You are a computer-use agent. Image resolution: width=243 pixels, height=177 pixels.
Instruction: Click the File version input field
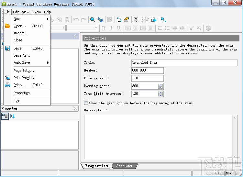click(147, 78)
